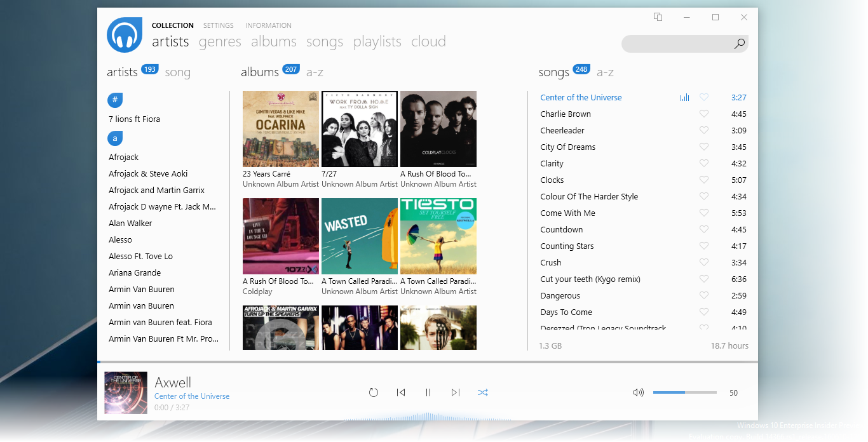Open the Work From Home album cover
This screenshot has height=442, width=868.
[360, 129]
